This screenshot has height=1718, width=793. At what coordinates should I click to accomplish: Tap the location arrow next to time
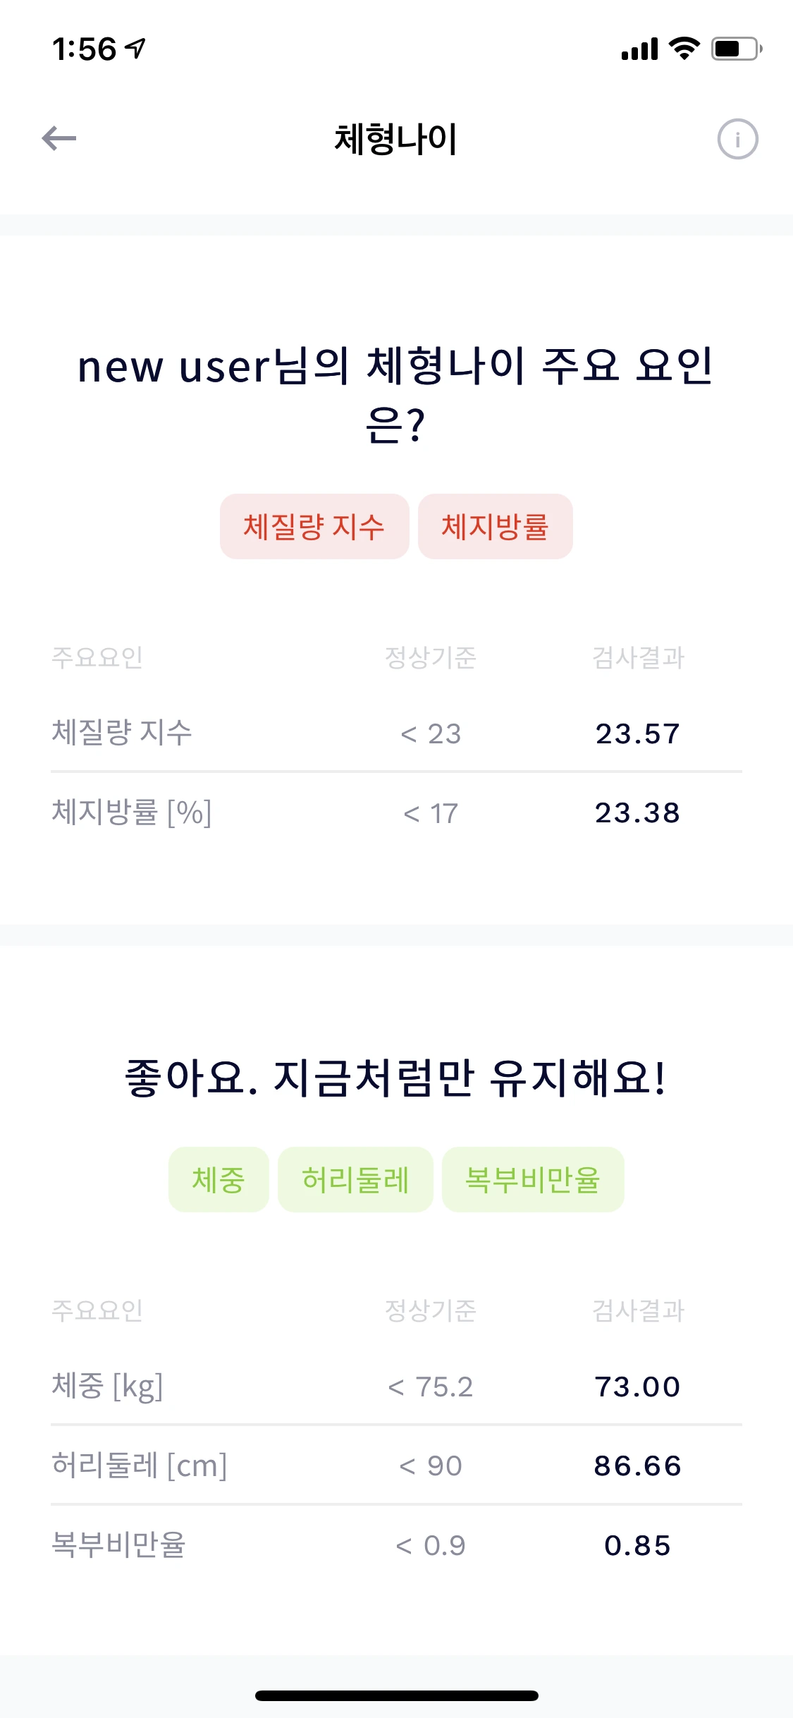tap(135, 48)
